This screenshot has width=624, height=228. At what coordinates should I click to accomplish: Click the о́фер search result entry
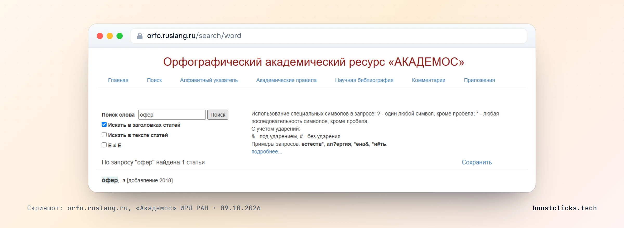tap(110, 180)
